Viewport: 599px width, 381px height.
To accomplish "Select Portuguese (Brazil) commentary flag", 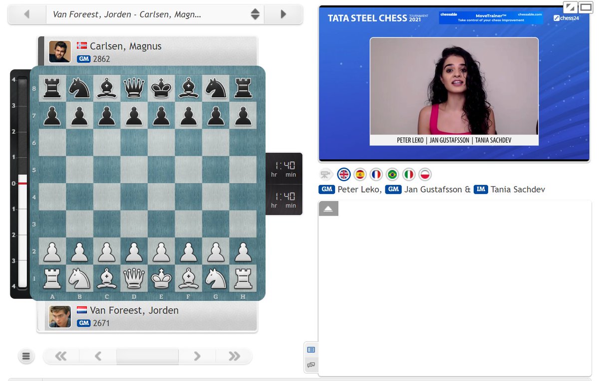I will [x=392, y=174].
